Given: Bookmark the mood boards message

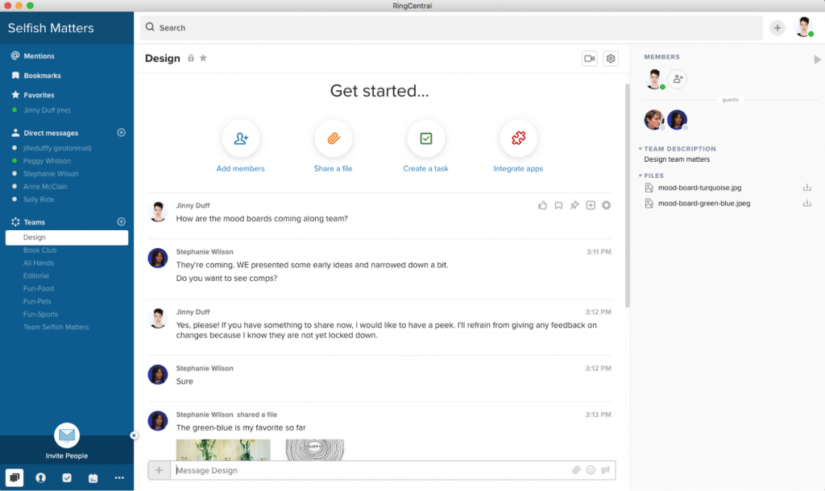Looking at the screenshot, I should (558, 205).
